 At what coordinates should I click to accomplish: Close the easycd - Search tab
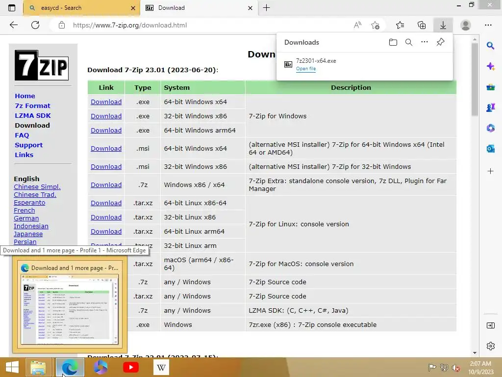click(x=133, y=8)
